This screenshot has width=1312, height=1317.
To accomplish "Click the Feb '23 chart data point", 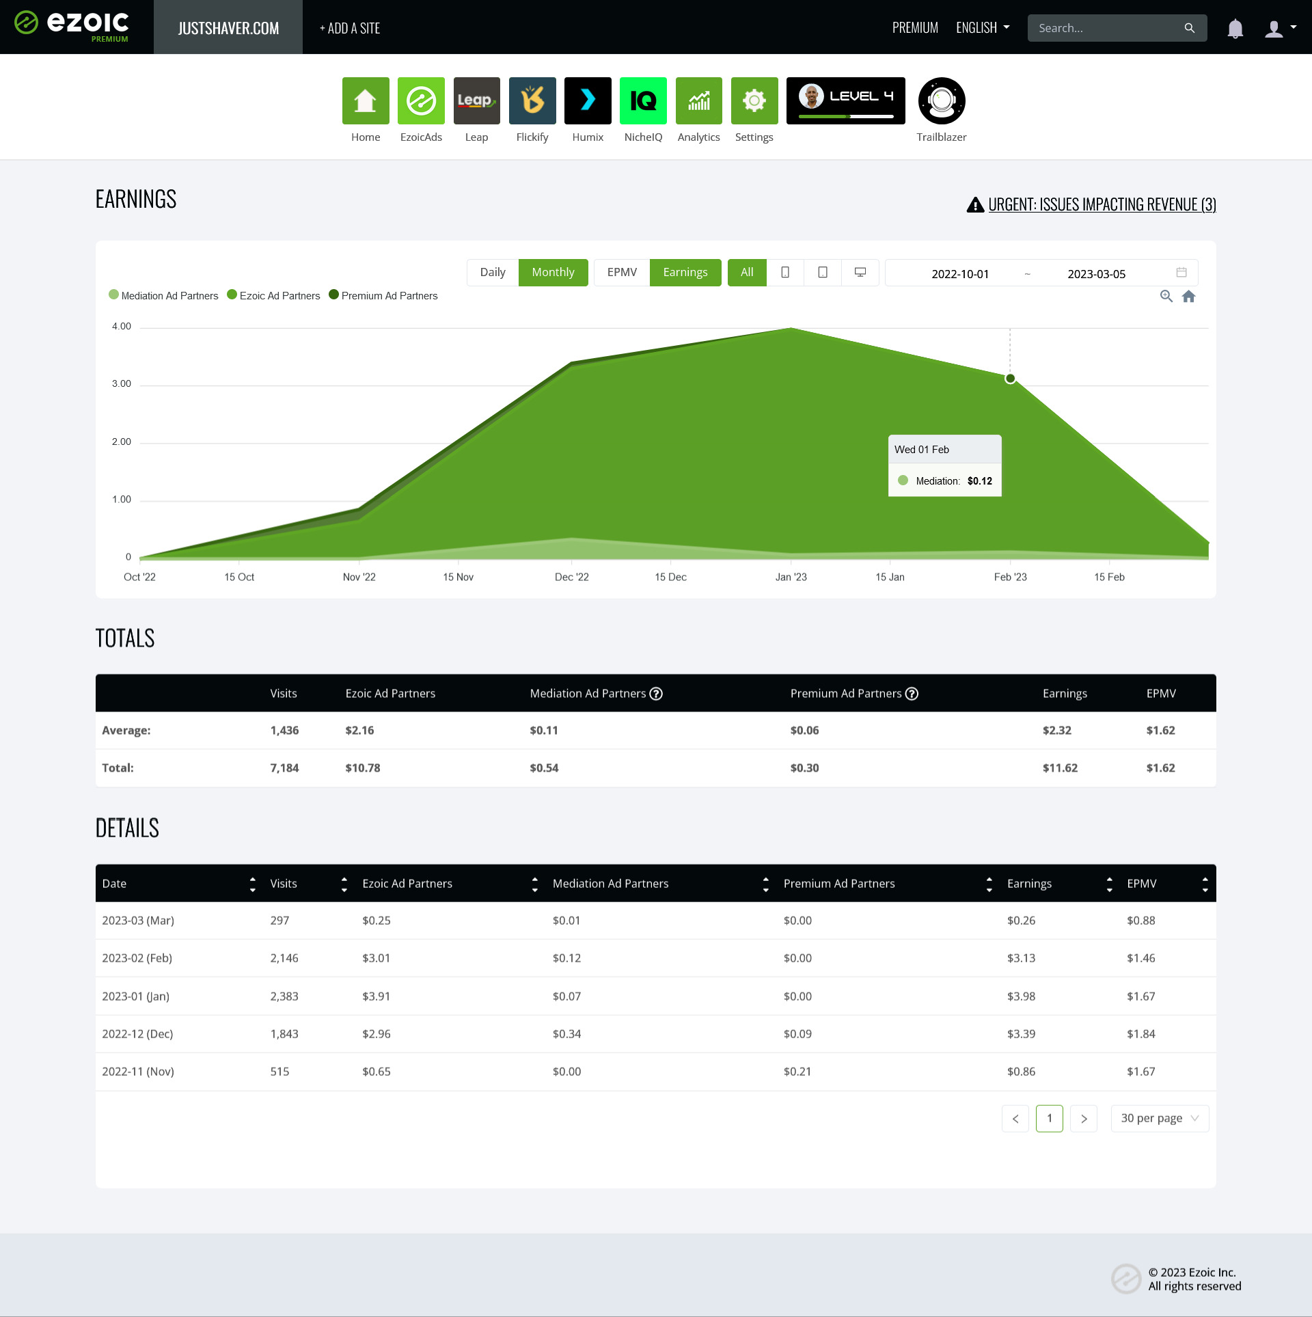I will 1010,379.
